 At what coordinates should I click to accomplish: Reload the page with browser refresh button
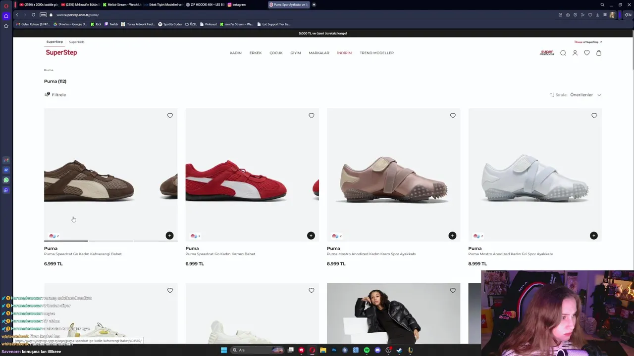(33, 15)
